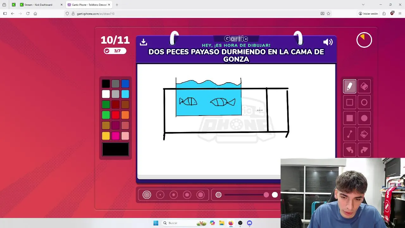Screen dimensions: 405x228
Task: Select the paint bucket fill tool
Action: point(364,134)
